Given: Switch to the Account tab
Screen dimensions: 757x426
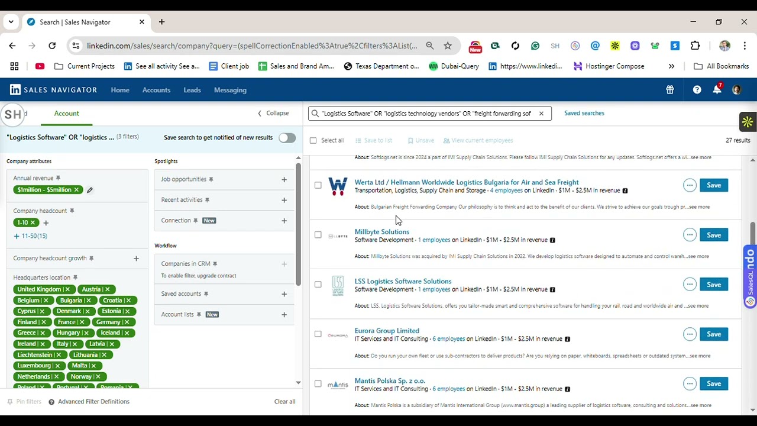Looking at the screenshot, I should coord(66,114).
